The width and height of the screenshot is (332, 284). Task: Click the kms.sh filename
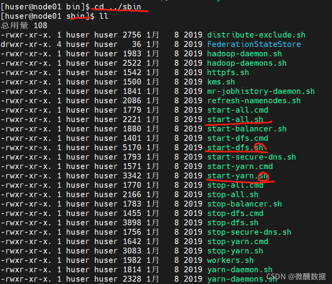pos(221,82)
